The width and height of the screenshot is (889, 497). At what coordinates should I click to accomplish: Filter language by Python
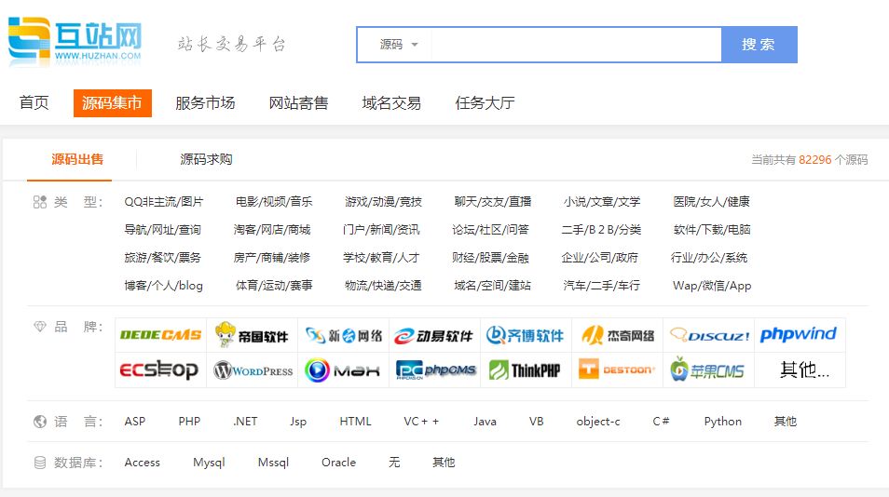pyautogui.click(x=723, y=422)
